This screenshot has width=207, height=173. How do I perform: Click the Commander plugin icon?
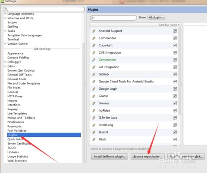[x=94, y=38]
